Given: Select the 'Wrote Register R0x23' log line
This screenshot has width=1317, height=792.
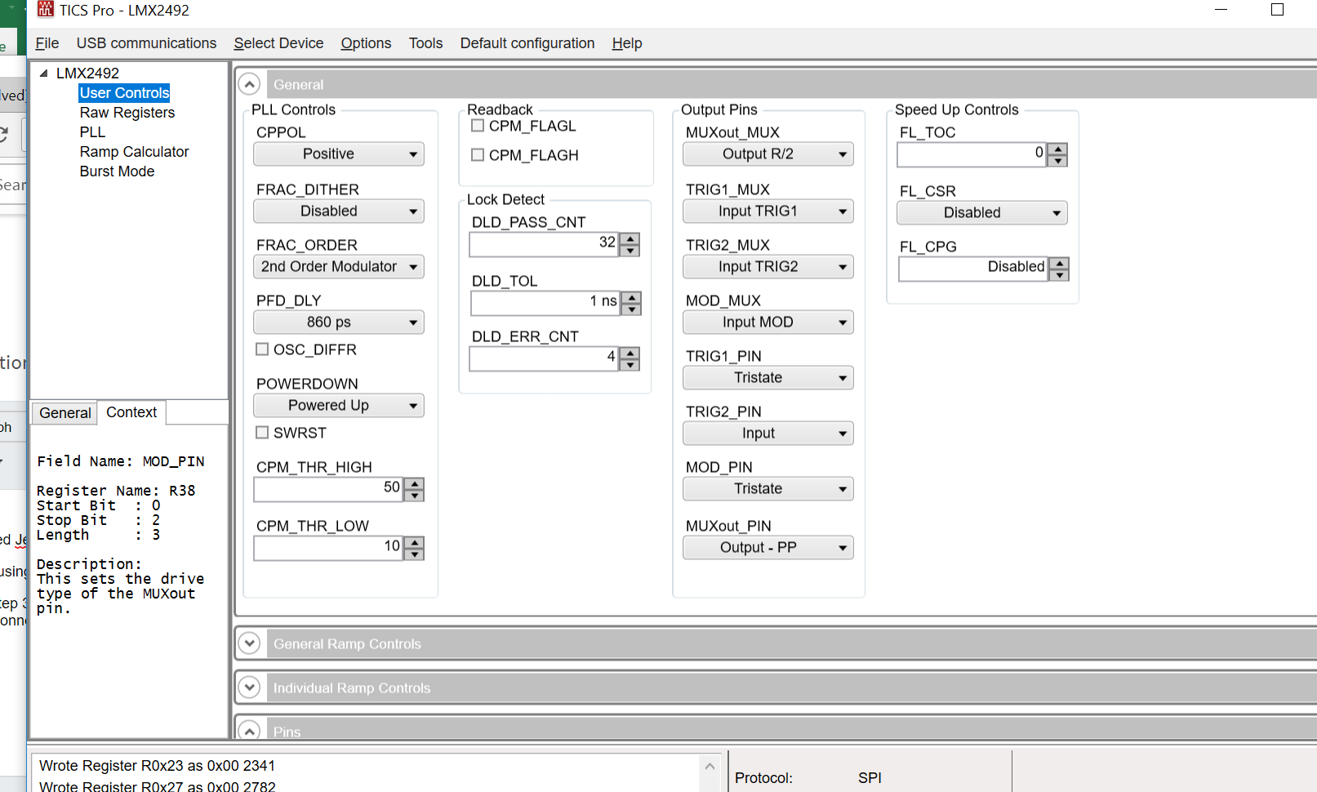Looking at the screenshot, I should [x=158, y=766].
